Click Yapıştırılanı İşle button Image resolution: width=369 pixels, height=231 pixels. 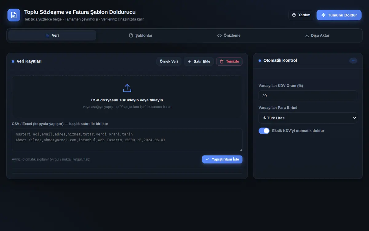click(222, 159)
